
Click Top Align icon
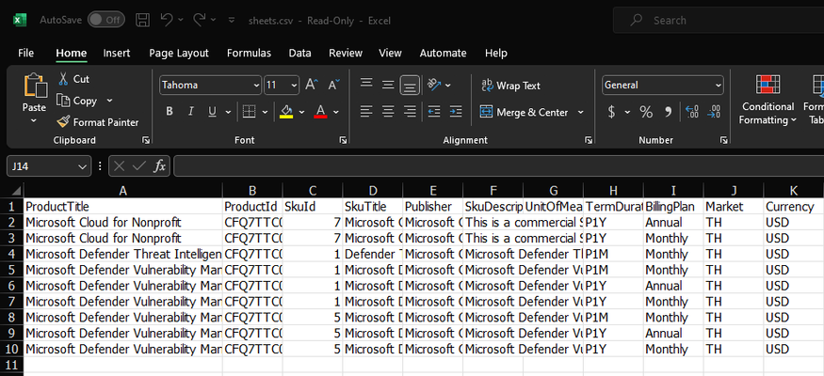tap(366, 85)
